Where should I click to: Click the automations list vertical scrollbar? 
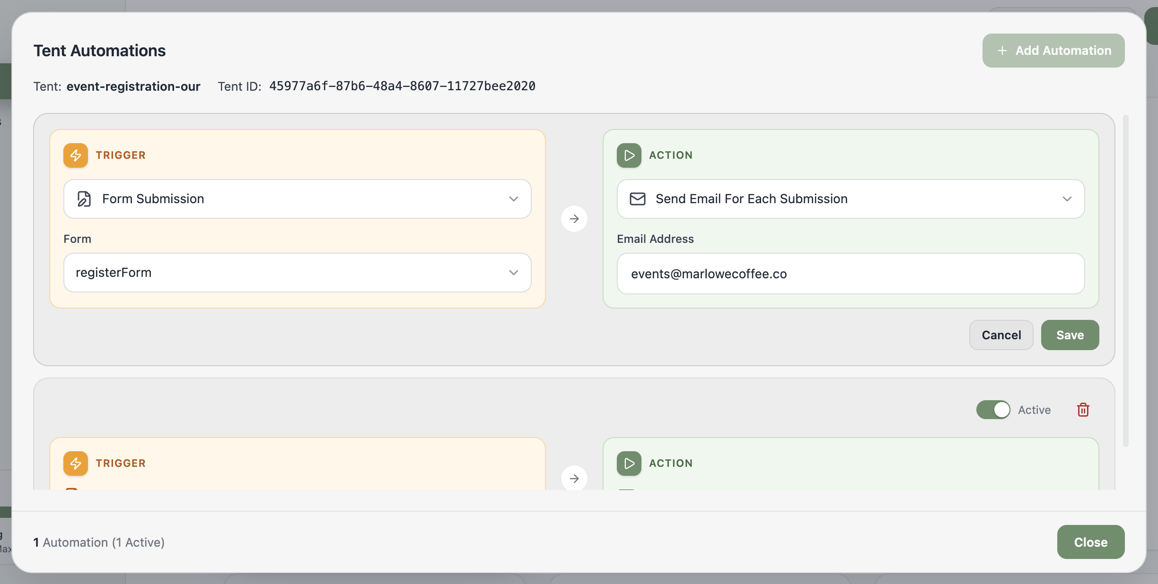click(1126, 281)
